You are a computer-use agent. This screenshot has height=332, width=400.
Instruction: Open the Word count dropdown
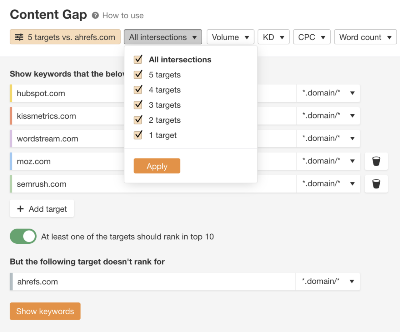click(365, 37)
